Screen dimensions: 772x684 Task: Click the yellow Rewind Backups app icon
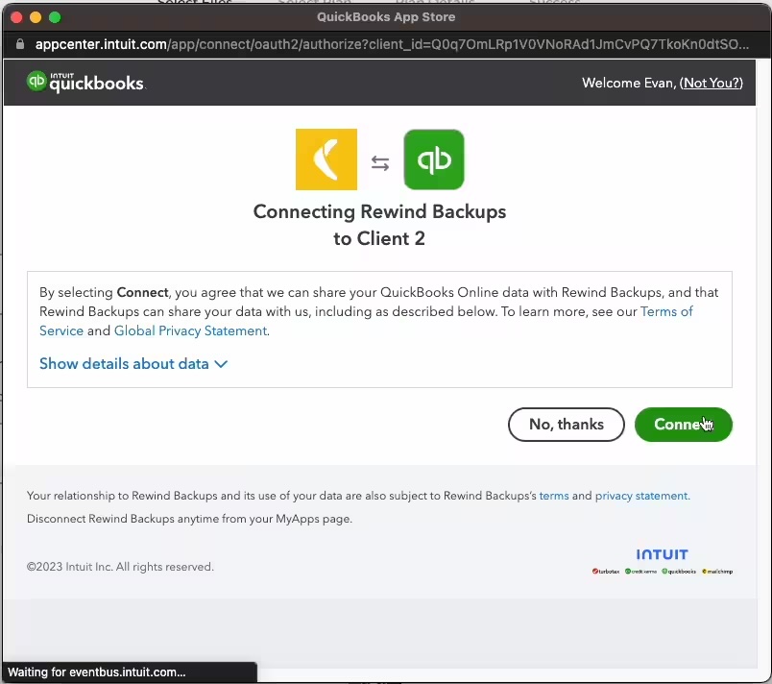point(326,159)
